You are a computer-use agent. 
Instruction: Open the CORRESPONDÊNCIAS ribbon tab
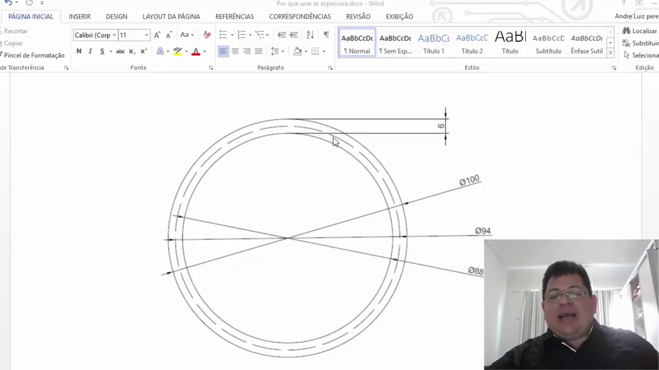(x=300, y=16)
